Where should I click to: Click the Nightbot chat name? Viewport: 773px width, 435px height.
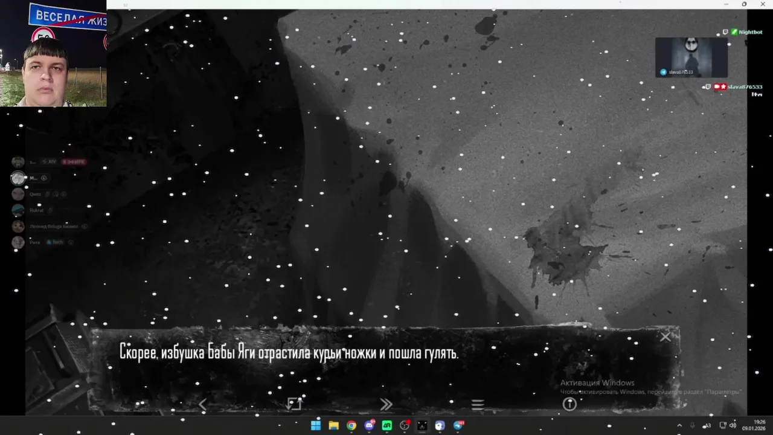pyautogui.click(x=751, y=32)
